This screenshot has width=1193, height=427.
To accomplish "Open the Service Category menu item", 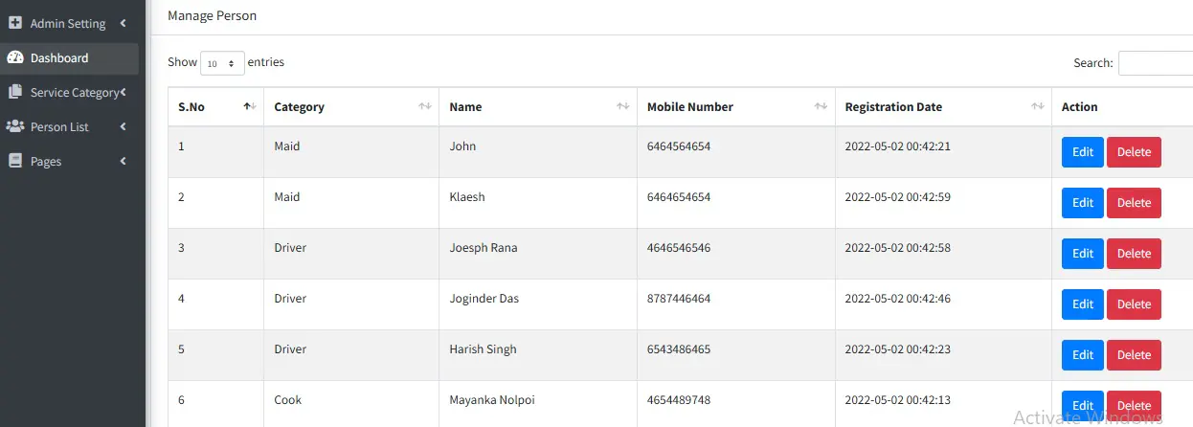I will pyautogui.click(x=73, y=92).
